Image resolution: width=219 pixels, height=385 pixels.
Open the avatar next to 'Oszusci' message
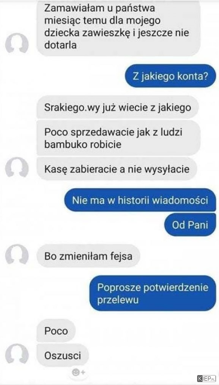click(17, 355)
